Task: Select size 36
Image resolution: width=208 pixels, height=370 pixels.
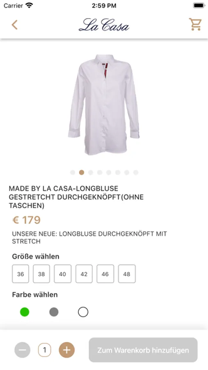Action: point(21,274)
